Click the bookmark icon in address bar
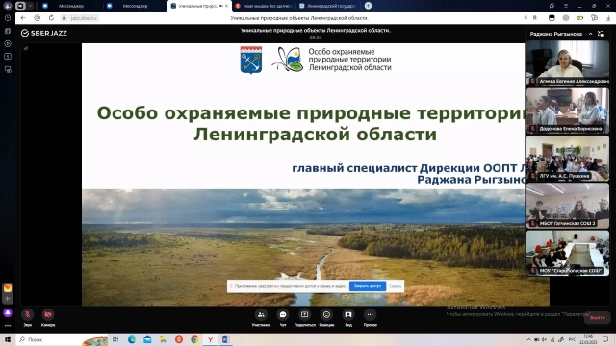This screenshot has height=346, width=616. (535, 18)
